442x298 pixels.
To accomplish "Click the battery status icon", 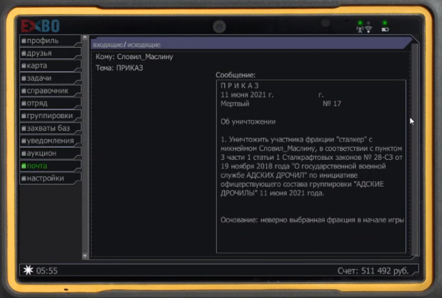I will 385,30.
